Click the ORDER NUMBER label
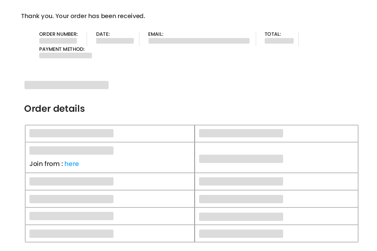This screenshot has width=377, height=251. pos(58,34)
